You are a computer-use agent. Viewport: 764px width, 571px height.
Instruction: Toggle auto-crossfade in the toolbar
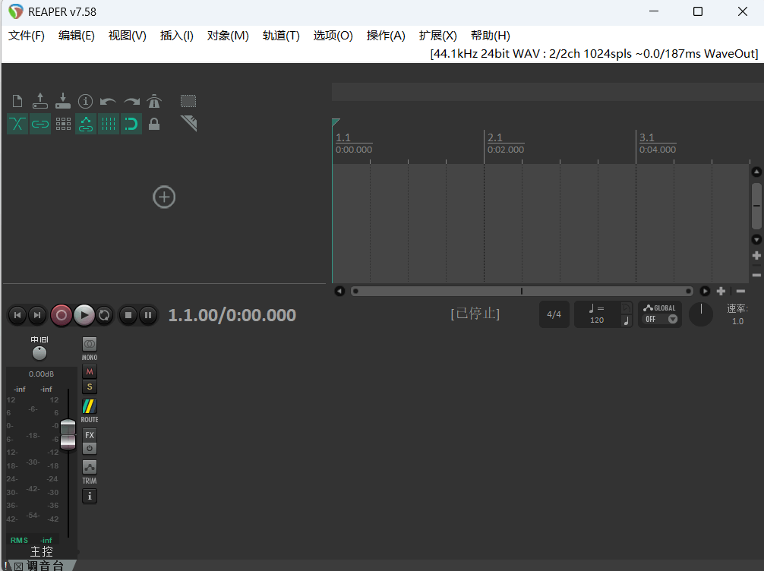tap(17, 124)
